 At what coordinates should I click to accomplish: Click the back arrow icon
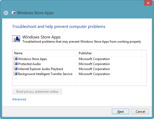coord(6,13)
